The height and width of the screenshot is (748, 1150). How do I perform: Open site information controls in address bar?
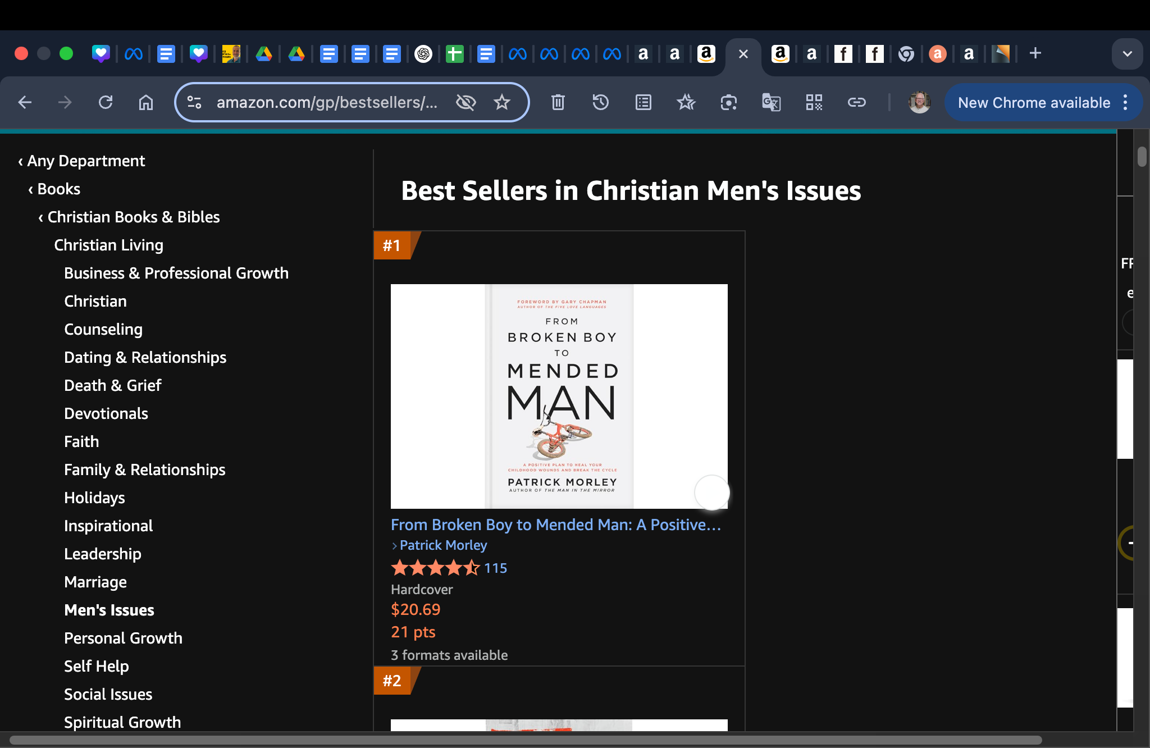194,102
